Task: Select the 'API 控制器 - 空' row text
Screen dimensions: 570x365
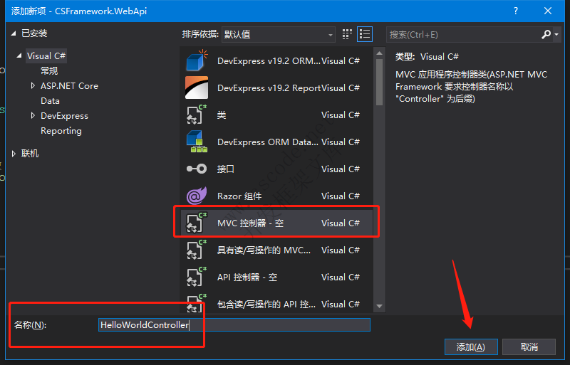Action: 247,277
